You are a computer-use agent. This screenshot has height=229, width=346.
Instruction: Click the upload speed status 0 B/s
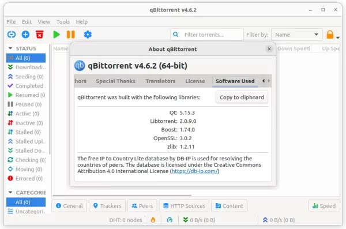coord(279,220)
